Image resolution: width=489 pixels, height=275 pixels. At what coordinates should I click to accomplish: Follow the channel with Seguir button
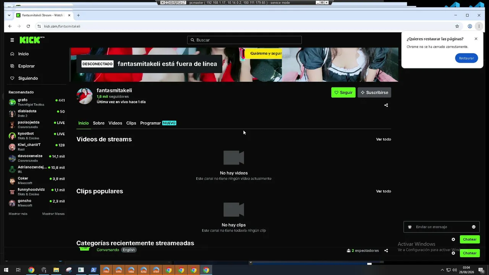click(x=343, y=92)
